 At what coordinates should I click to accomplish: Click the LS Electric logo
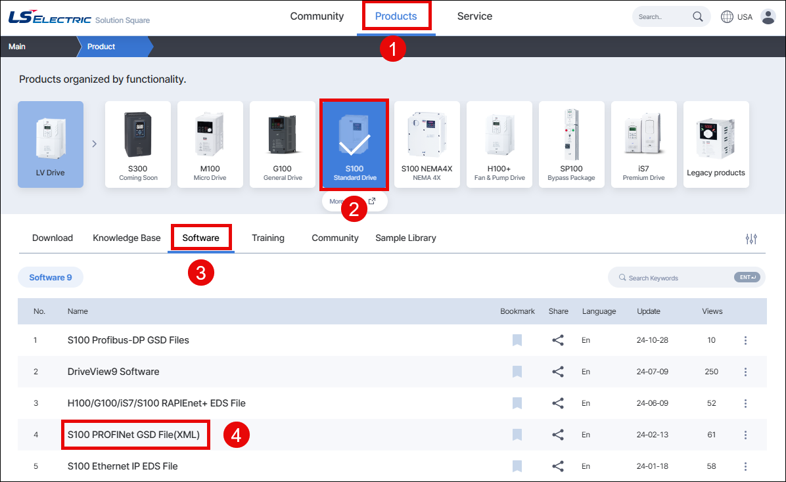(49, 16)
